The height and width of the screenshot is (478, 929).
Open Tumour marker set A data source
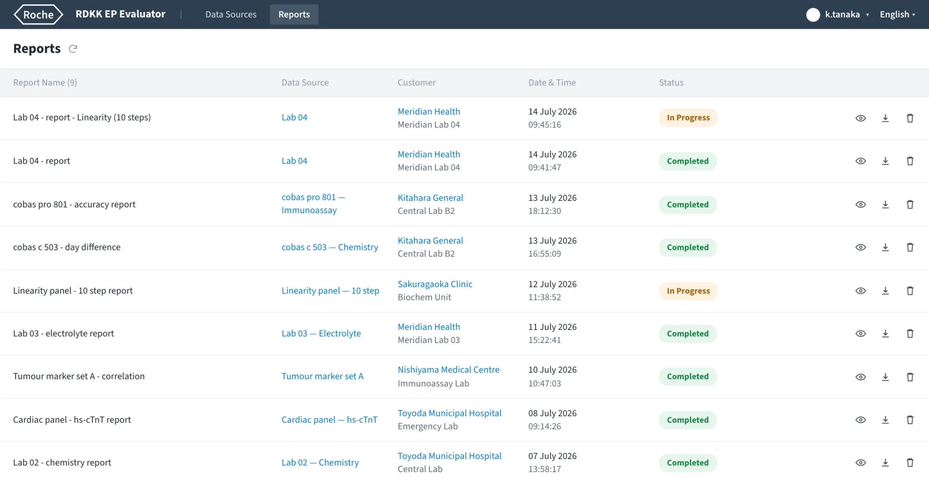[322, 376]
